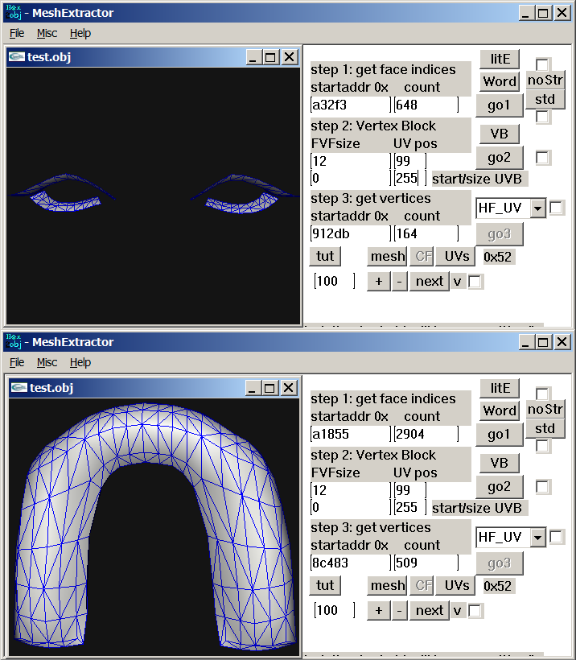Click the startaddr field containing a32f3
The image size is (576, 660).
pyautogui.click(x=350, y=105)
